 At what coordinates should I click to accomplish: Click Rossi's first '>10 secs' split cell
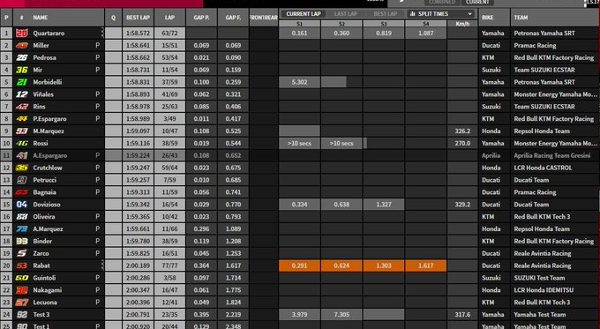tap(300, 143)
